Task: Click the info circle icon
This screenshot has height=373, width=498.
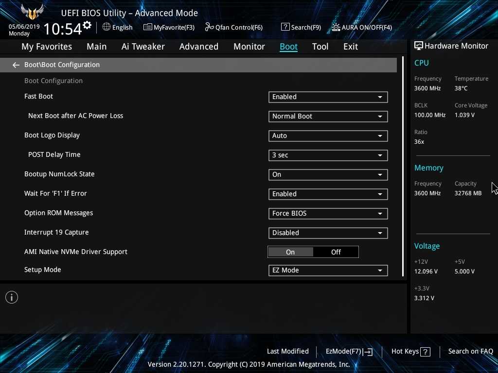Action: click(12, 297)
